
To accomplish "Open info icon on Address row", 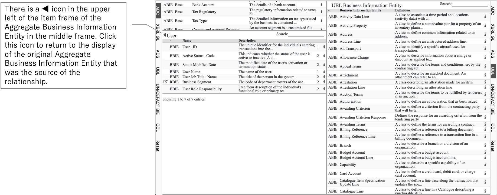I will pyautogui.click(x=485, y=34).
